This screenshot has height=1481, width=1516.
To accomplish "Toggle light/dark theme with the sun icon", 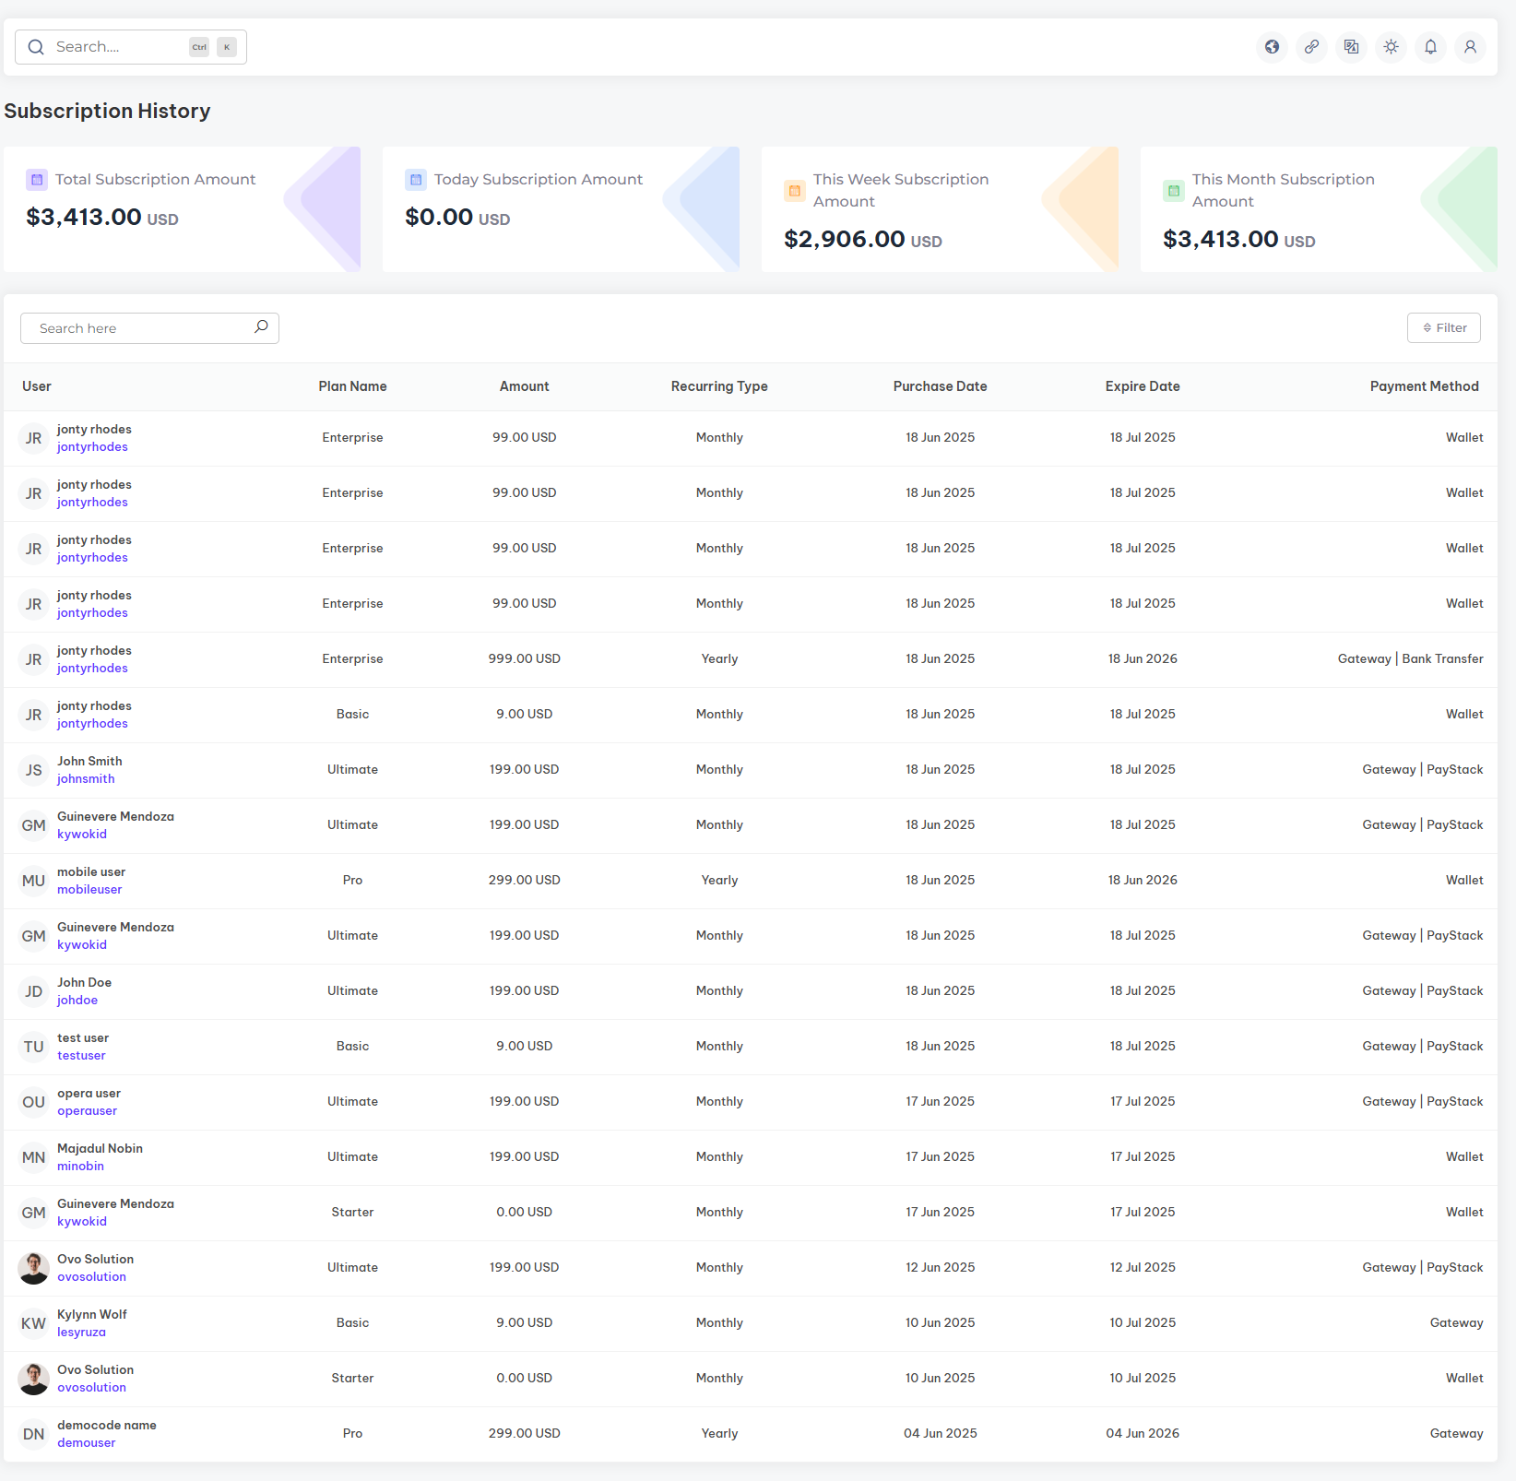I will tap(1391, 47).
